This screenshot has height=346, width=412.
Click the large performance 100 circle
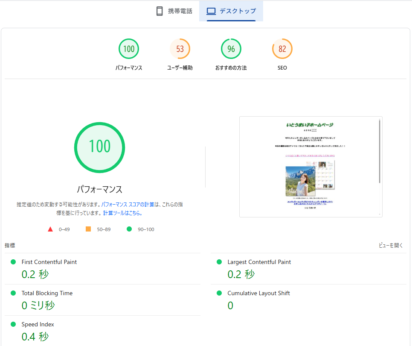coord(99,146)
